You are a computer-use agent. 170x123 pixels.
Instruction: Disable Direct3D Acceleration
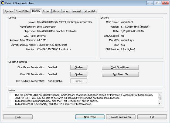(79, 74)
